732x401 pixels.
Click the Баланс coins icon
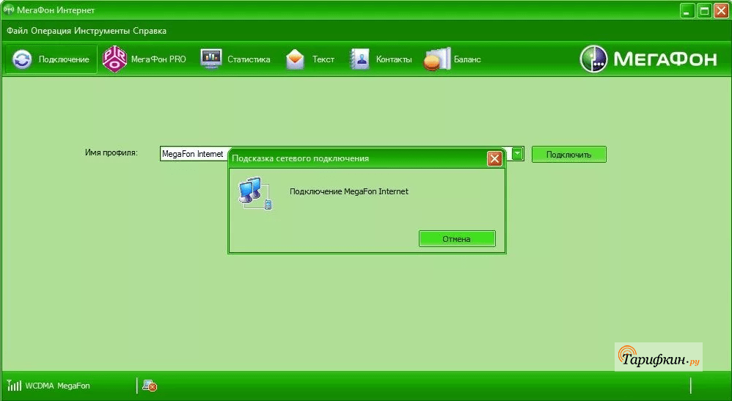pos(437,59)
